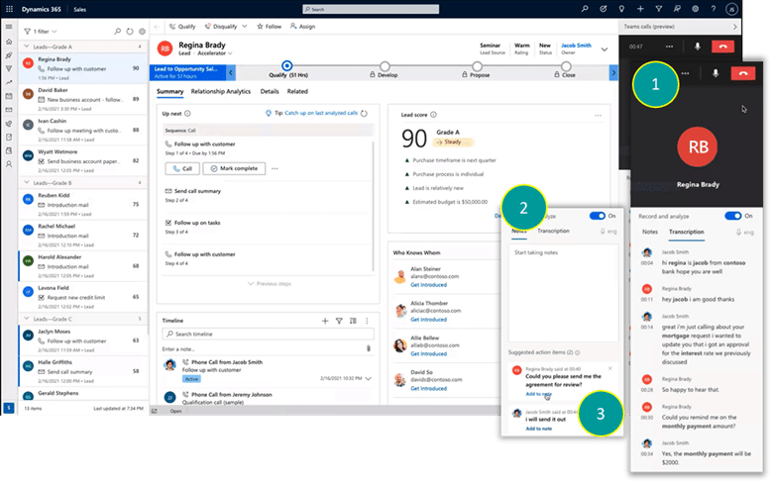Open the lightbulb assistant icon in top bar

621,9
